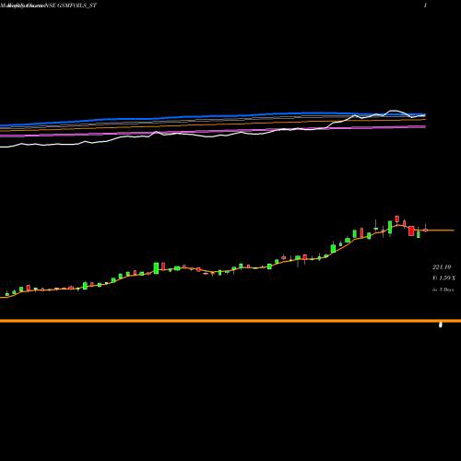Click the 'in 5 Days' label
This screenshot has width=461, height=461.
click(x=443, y=290)
